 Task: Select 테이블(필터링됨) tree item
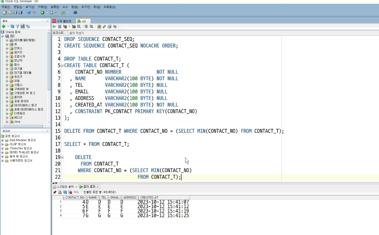25,40
